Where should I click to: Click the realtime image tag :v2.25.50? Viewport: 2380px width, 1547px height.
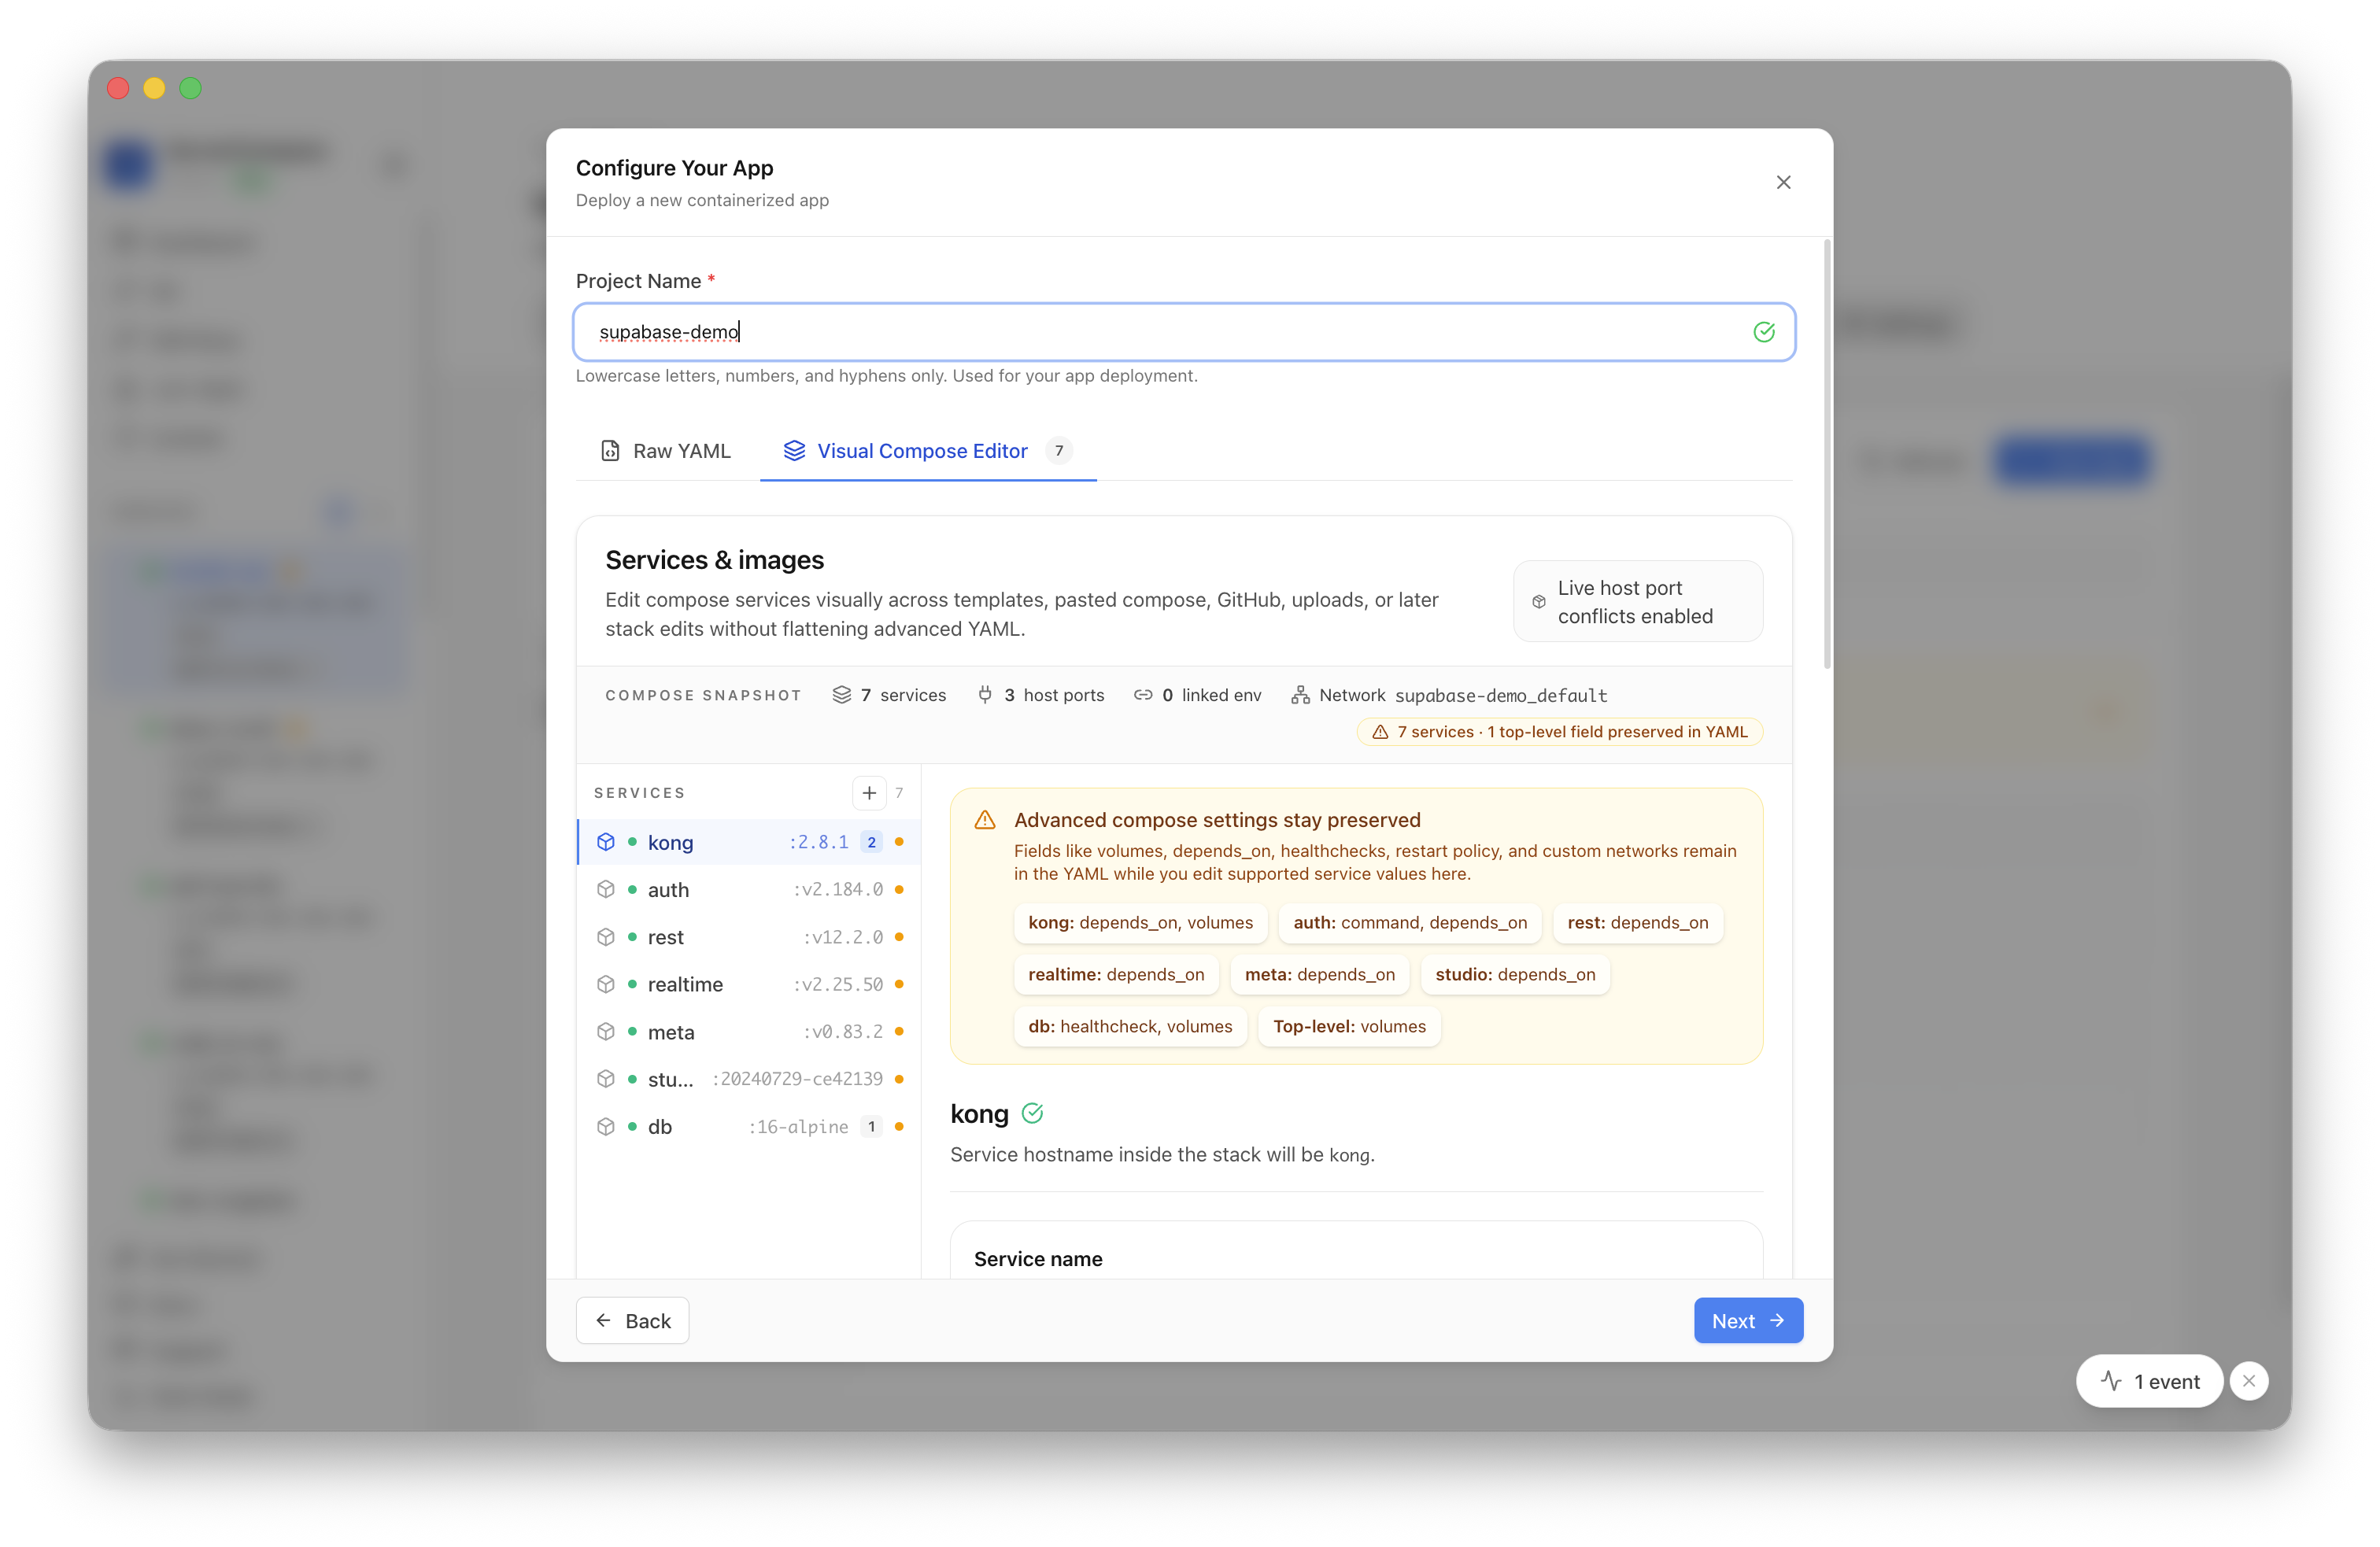[x=838, y=984]
